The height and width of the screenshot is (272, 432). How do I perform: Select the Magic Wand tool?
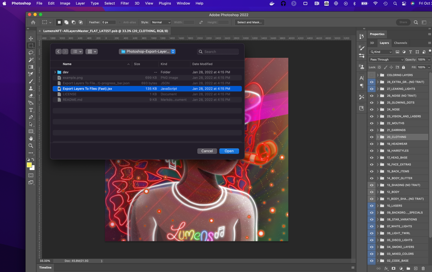click(31, 60)
